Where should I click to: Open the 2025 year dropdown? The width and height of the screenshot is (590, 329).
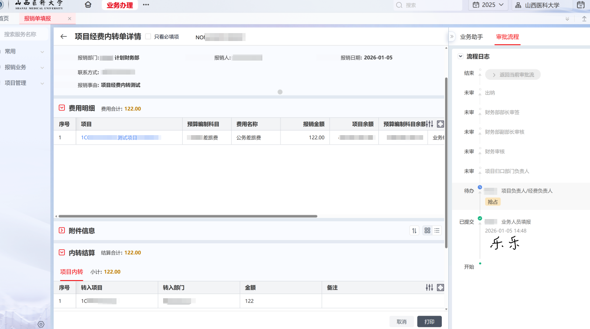coord(488,5)
